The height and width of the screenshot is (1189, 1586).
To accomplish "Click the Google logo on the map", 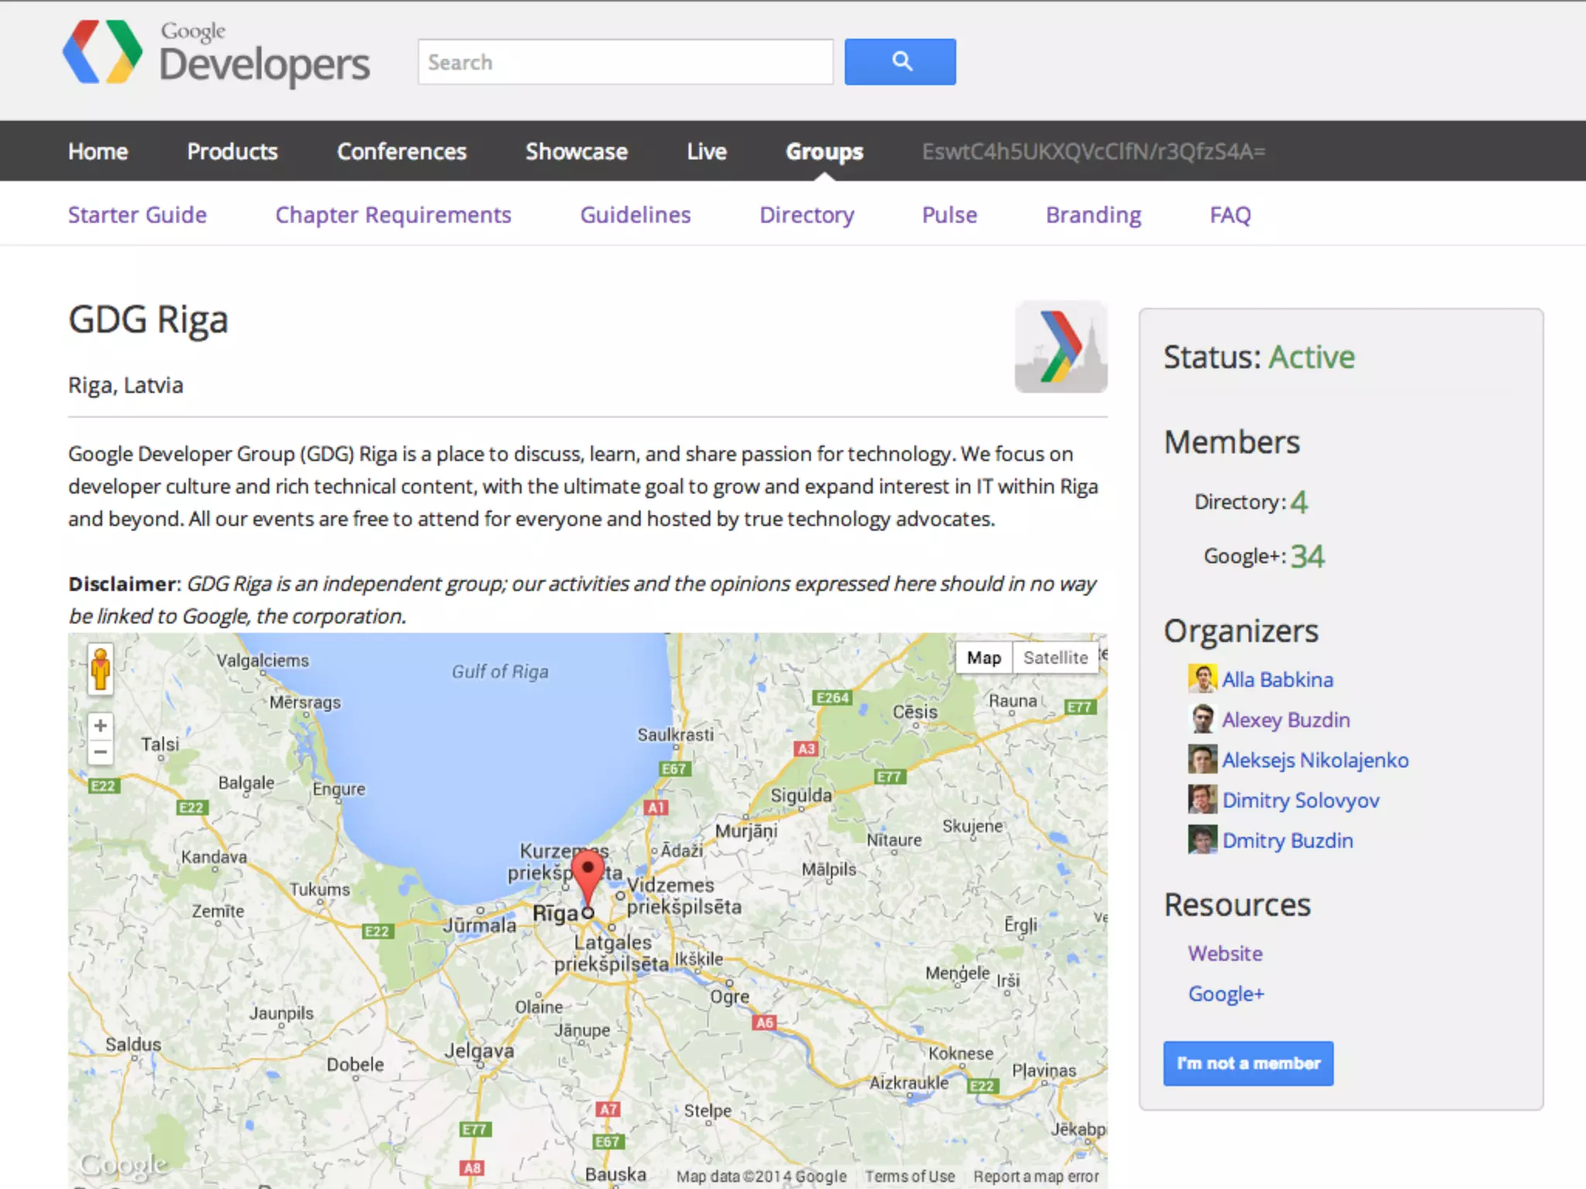I will point(123,1164).
